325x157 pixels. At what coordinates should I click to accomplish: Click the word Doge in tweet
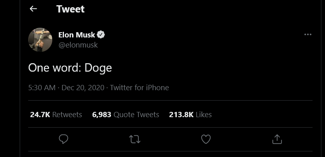click(98, 68)
